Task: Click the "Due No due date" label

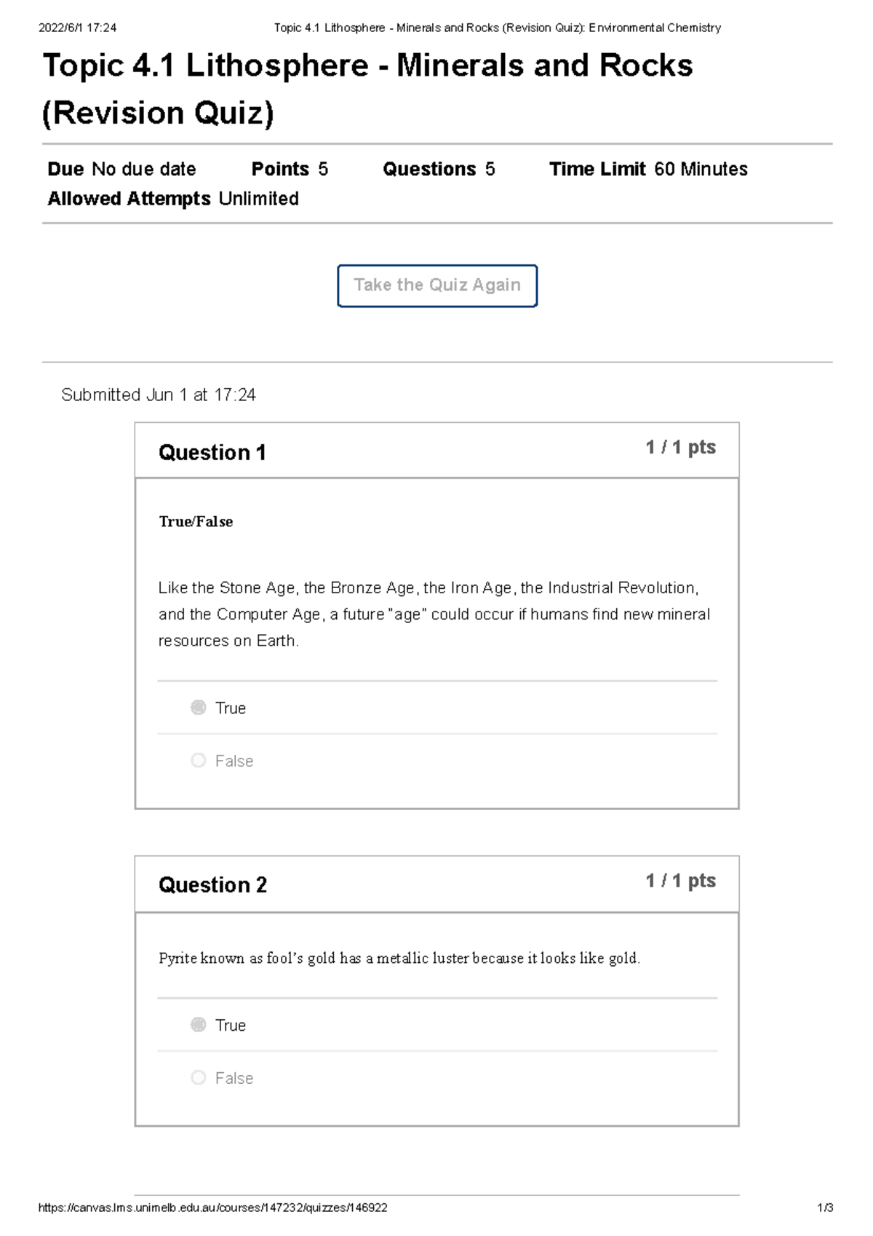Action: tap(121, 170)
